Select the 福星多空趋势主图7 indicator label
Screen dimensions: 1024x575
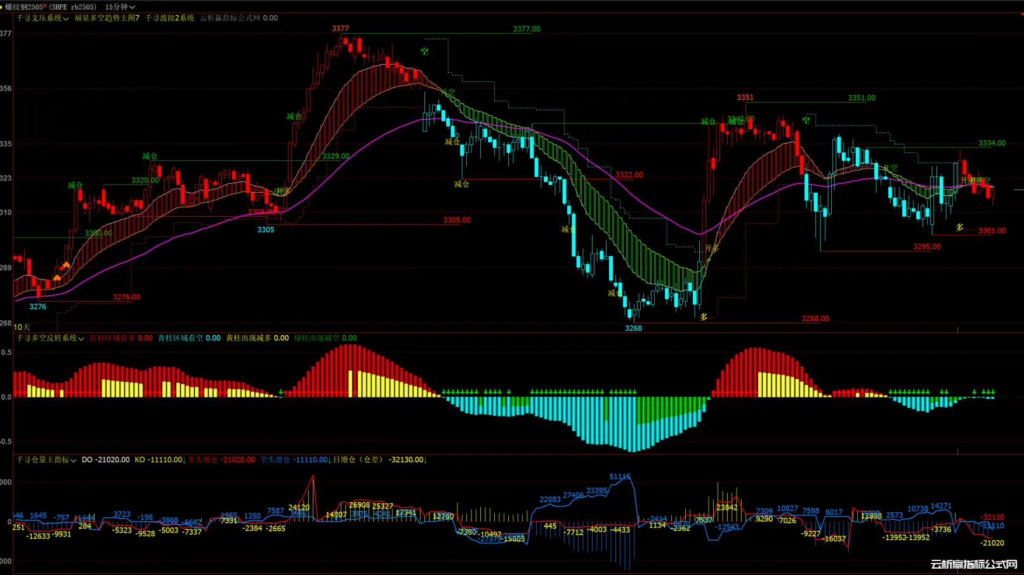pos(107,18)
